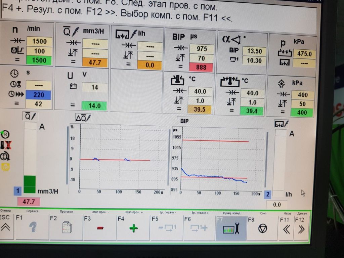344x258 pixels.
Task: Click the hourglass clock icon in time panel
Action: [15, 84]
